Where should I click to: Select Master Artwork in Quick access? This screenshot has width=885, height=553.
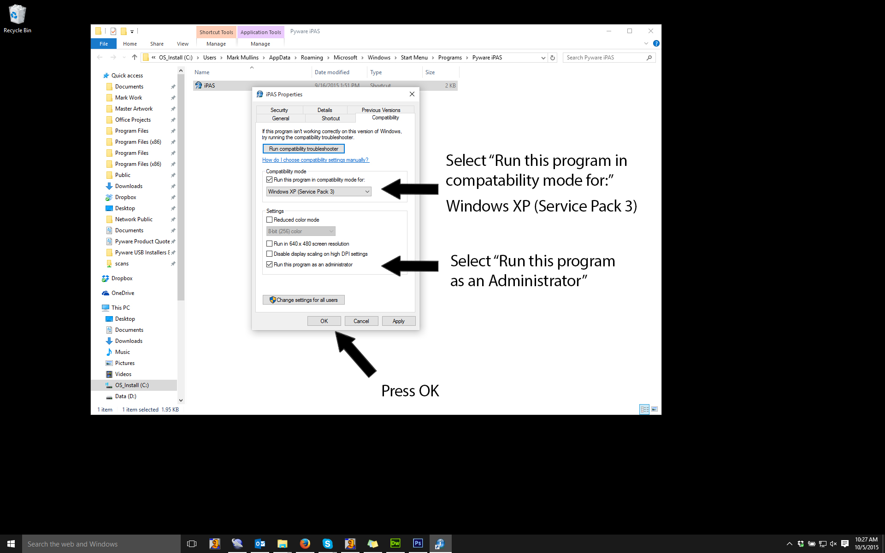[134, 109]
